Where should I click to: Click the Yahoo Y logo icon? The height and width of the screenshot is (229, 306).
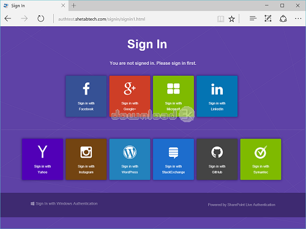(x=42, y=151)
